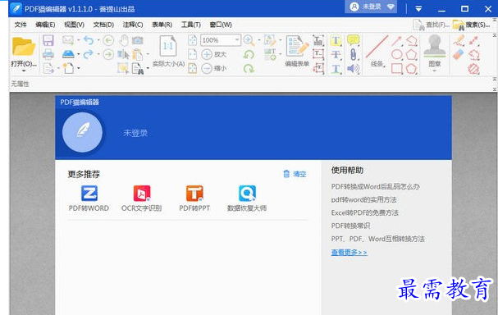Select the sticky note comment tool
498x315 pixels.
point(353,40)
